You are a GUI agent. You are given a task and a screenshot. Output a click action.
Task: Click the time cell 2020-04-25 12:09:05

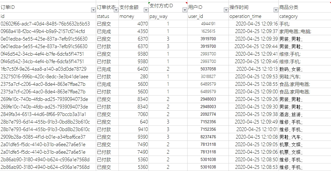pyautogui.click(x=254, y=145)
